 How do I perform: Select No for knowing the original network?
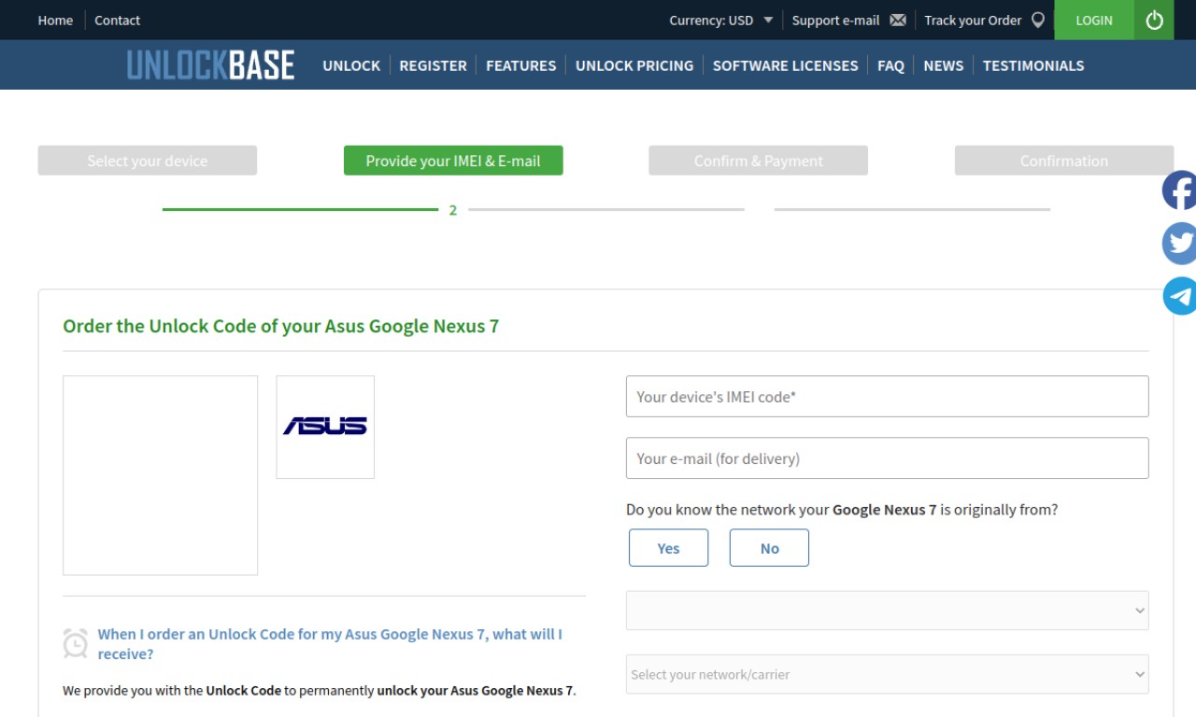coord(769,548)
